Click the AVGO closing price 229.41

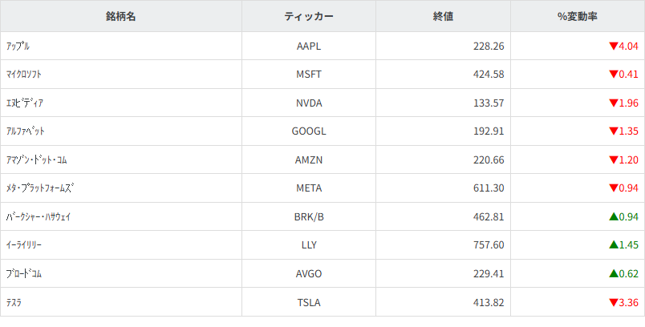(489, 273)
